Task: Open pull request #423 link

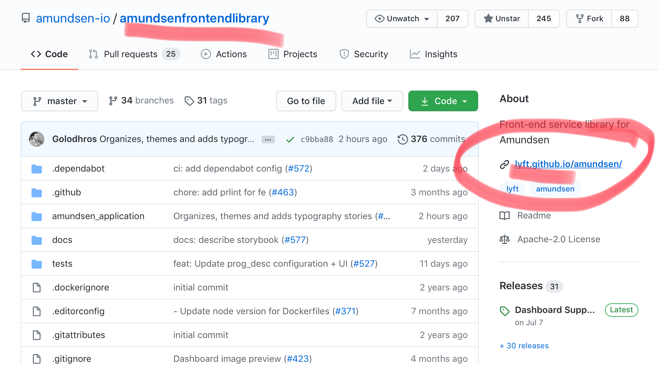Action: (x=298, y=359)
